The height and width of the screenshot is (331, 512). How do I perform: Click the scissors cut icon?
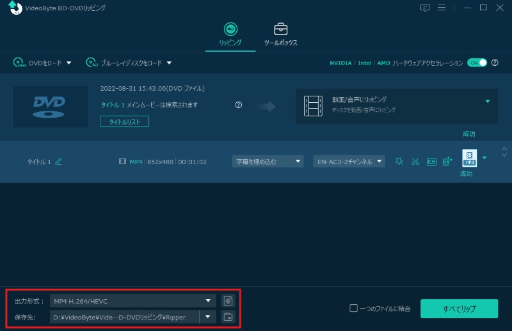415,162
